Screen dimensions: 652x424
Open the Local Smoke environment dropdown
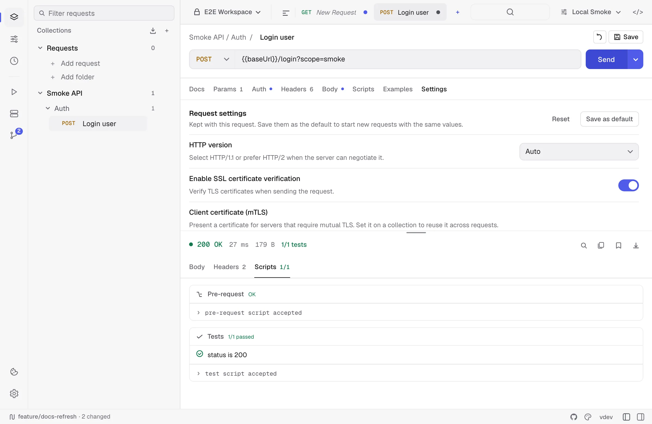click(591, 12)
